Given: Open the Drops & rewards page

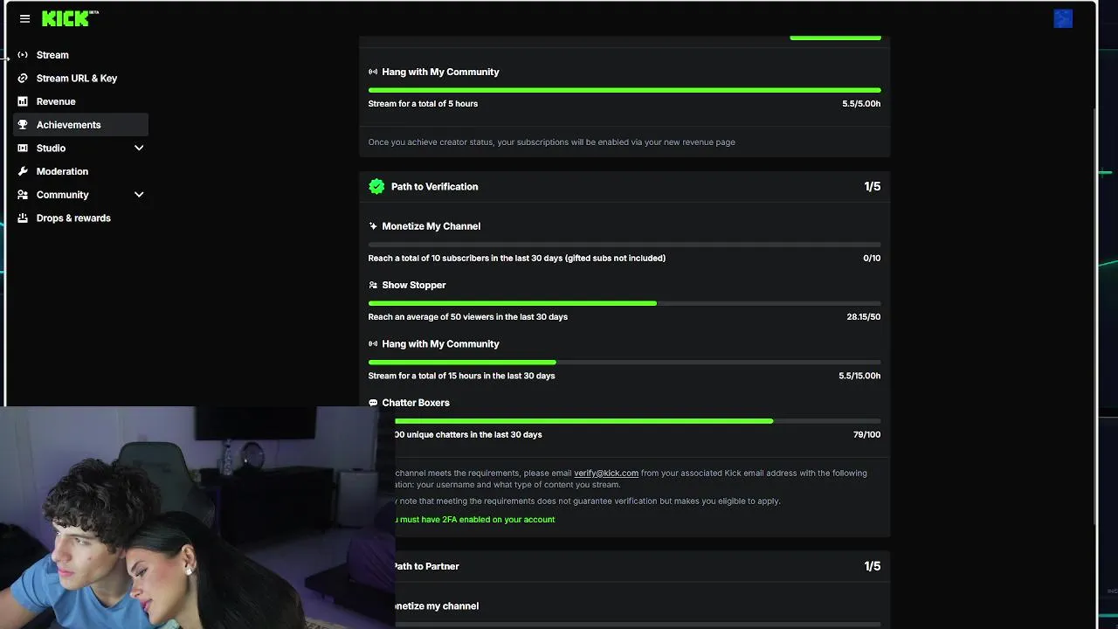Looking at the screenshot, I should pyautogui.click(x=73, y=218).
